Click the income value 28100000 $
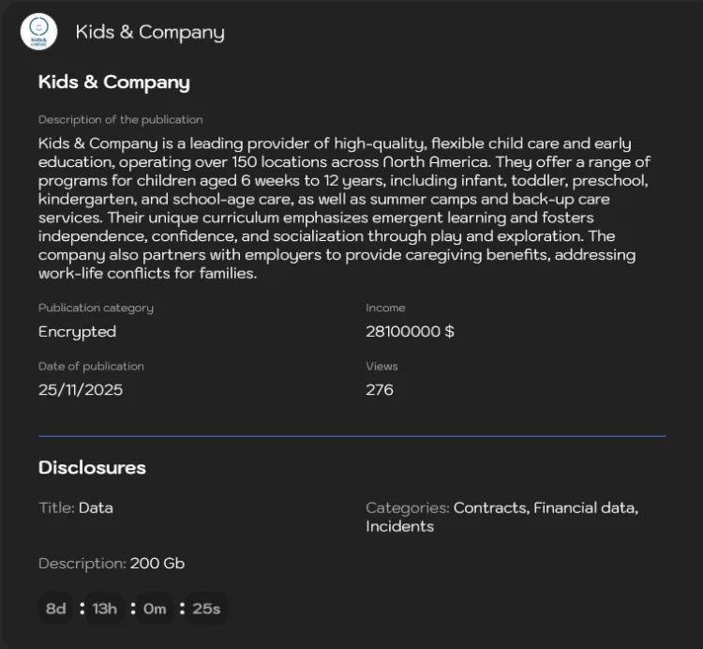This screenshot has width=703, height=649. (x=410, y=331)
